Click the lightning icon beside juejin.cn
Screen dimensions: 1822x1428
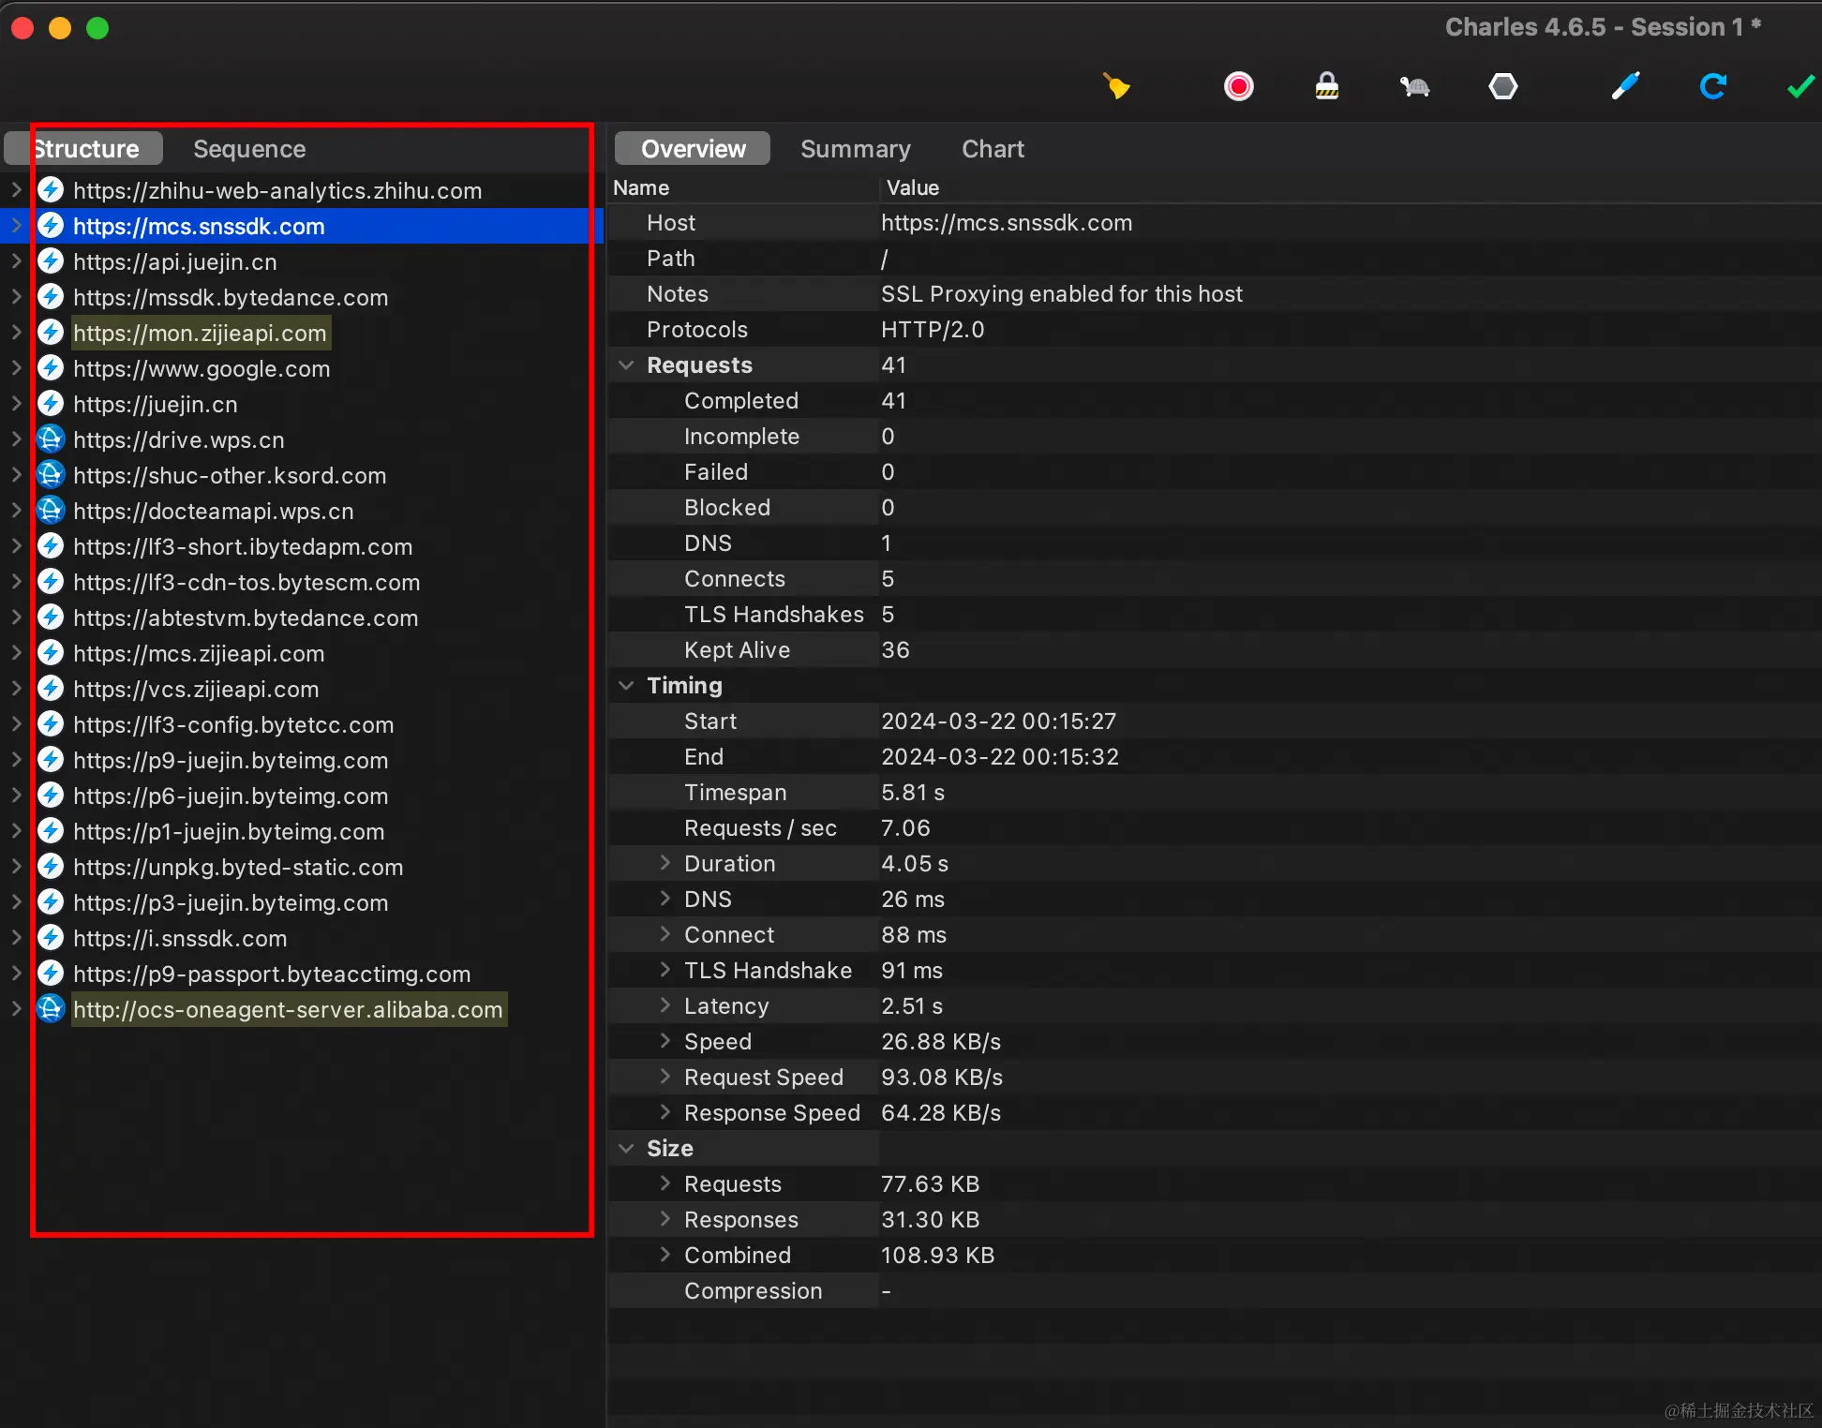pyautogui.click(x=51, y=404)
